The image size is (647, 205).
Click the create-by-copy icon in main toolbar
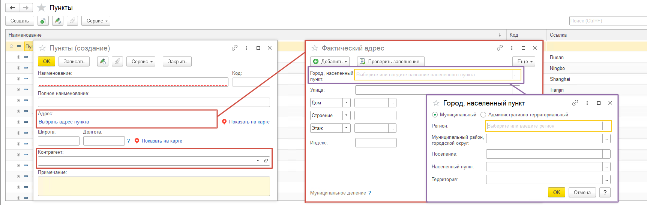pos(43,21)
